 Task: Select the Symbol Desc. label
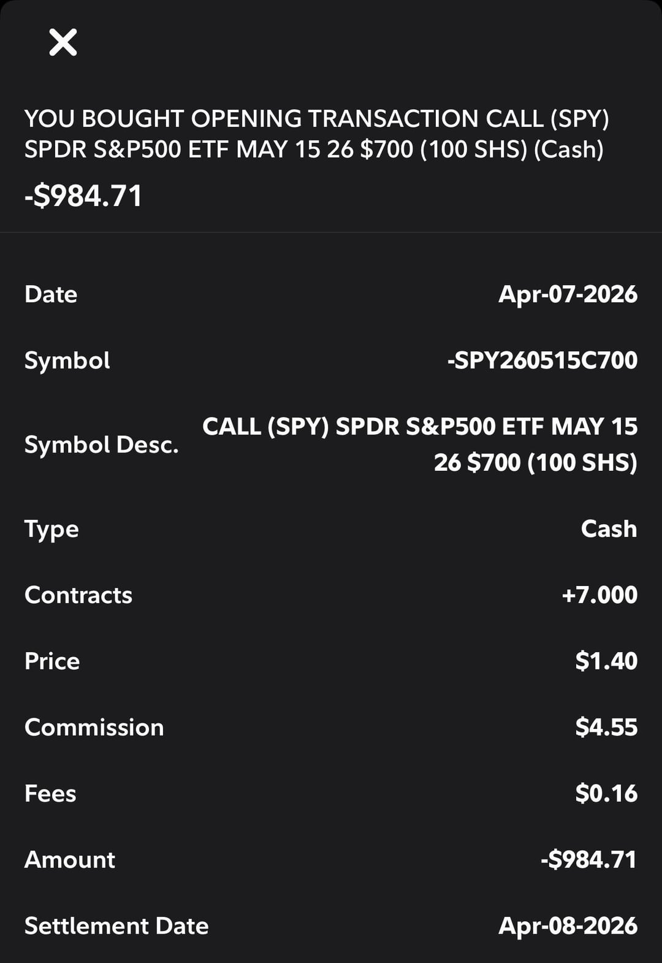tap(101, 445)
